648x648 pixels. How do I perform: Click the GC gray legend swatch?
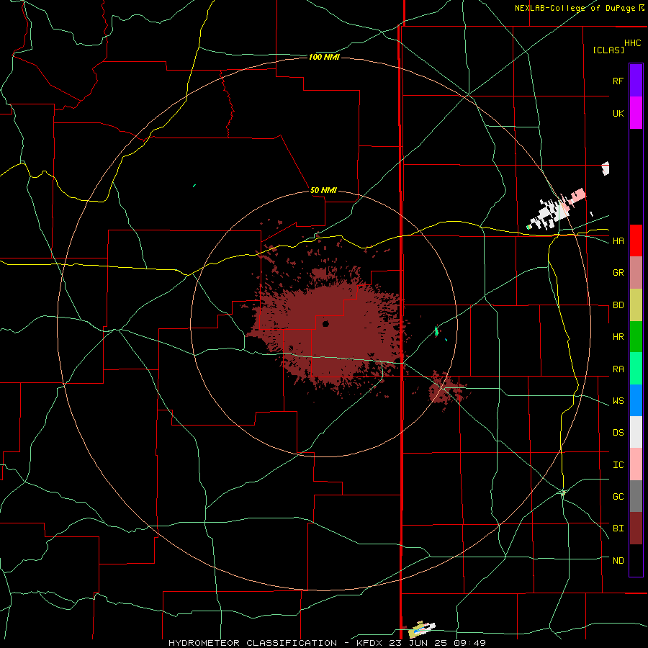636,496
